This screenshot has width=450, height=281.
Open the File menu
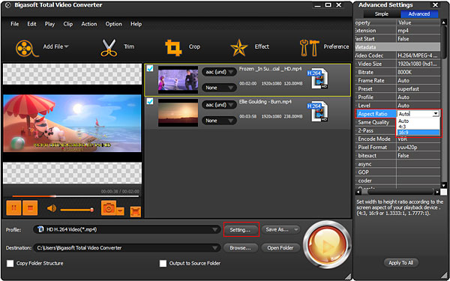[15, 24]
